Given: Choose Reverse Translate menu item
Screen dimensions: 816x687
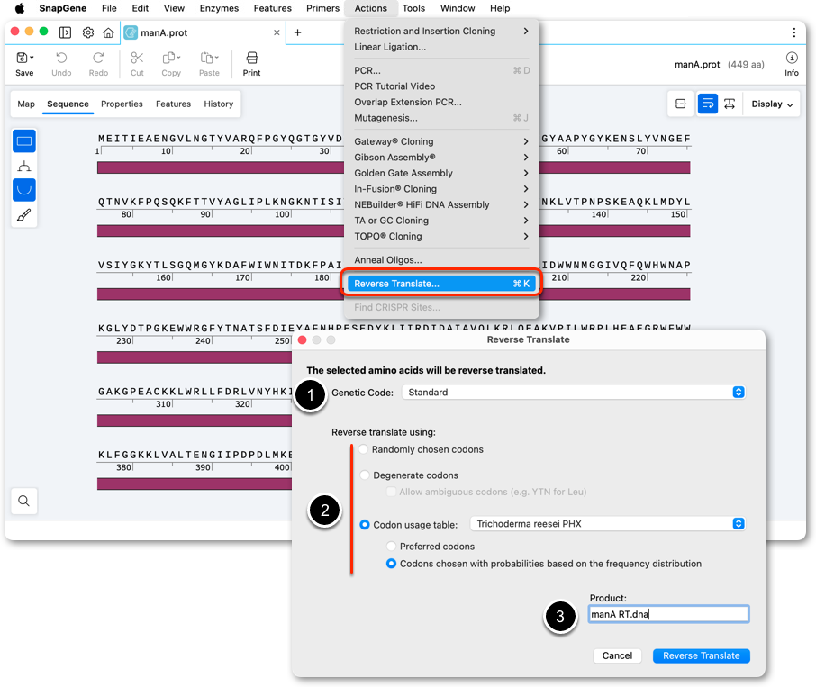Looking at the screenshot, I should coord(441,284).
